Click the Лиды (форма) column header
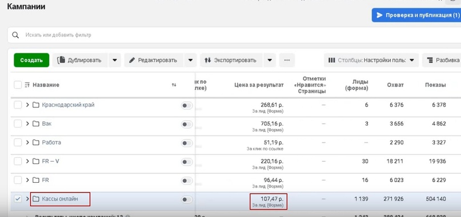Screen dimensions: 461x217 356,85
